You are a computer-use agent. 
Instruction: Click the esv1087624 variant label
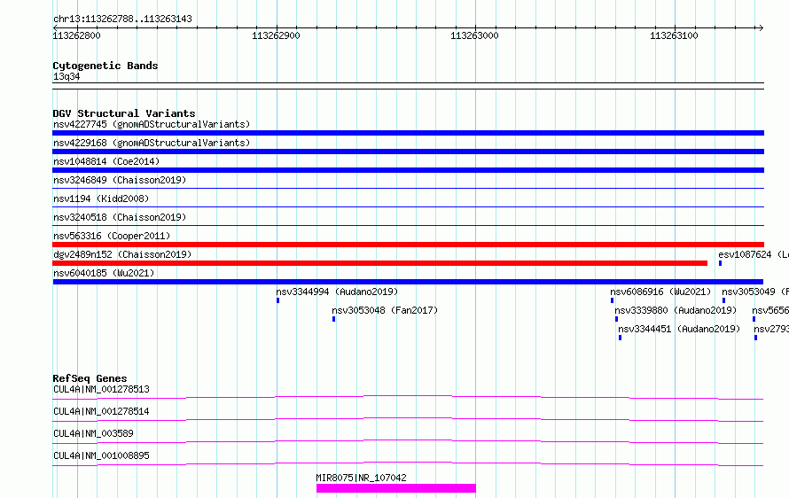tap(754, 254)
